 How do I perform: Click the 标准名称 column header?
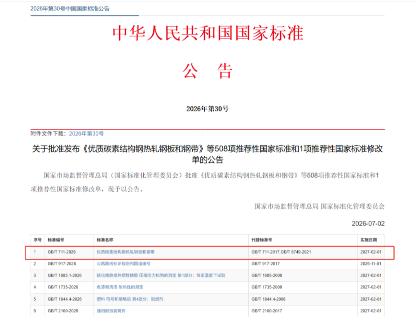[105, 240]
